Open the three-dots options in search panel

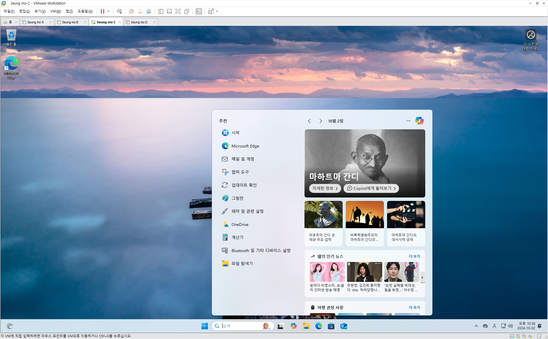tap(408, 121)
